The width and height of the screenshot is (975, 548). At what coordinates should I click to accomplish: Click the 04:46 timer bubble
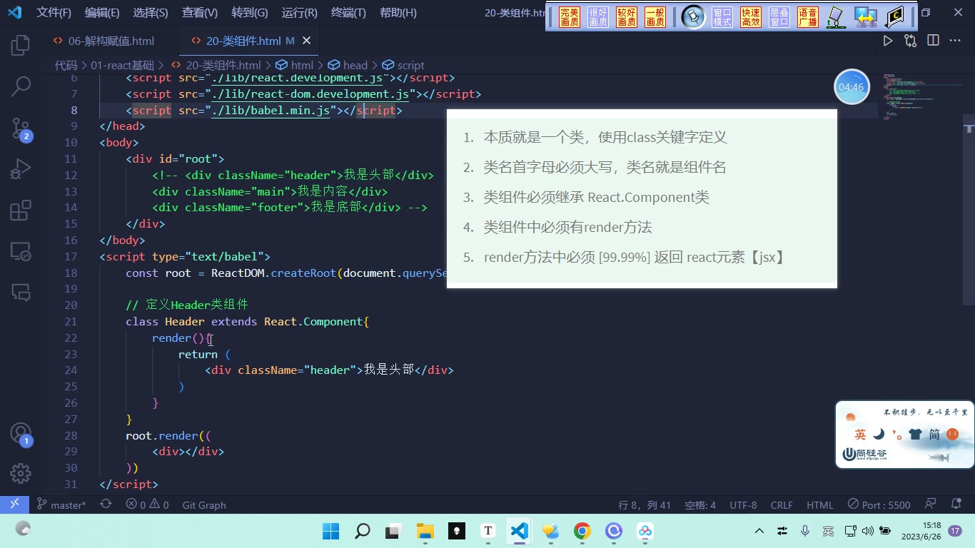(x=852, y=87)
